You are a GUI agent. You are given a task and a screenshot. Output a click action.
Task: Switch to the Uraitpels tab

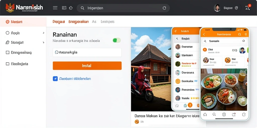click(107, 21)
